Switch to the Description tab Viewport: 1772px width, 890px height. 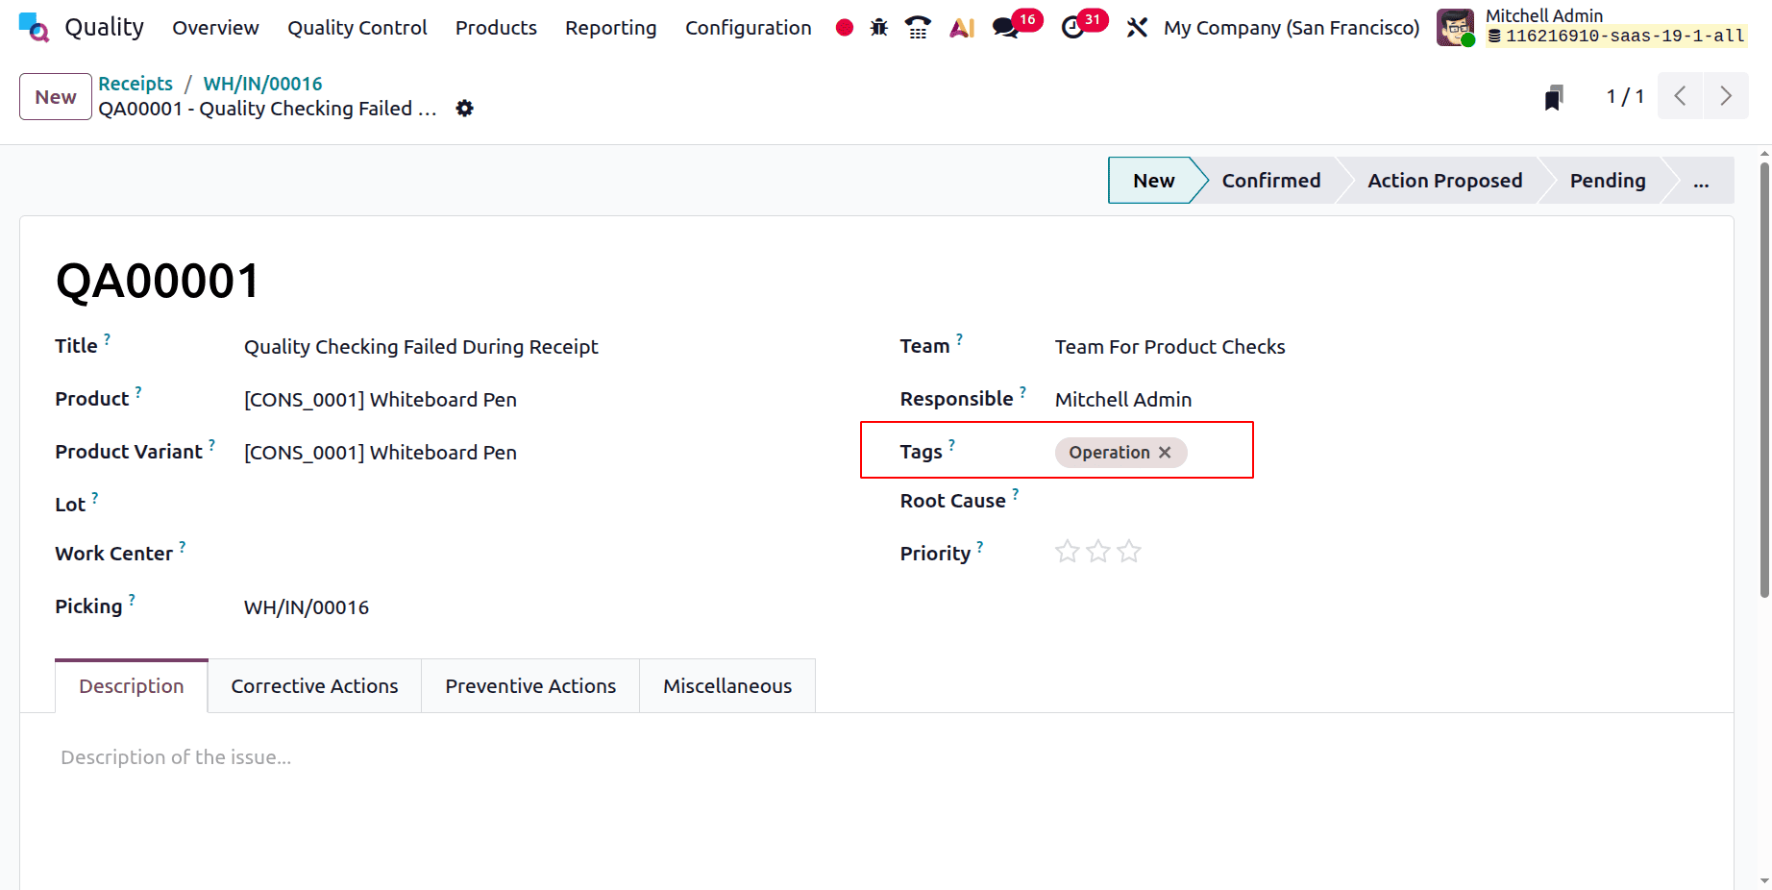pyautogui.click(x=132, y=686)
